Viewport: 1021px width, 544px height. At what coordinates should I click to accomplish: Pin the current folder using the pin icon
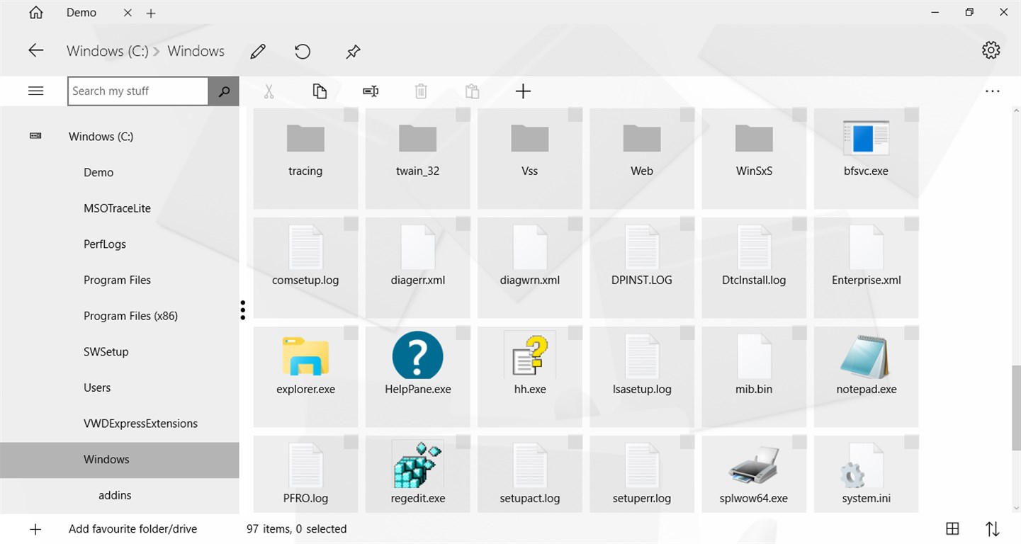(x=352, y=51)
